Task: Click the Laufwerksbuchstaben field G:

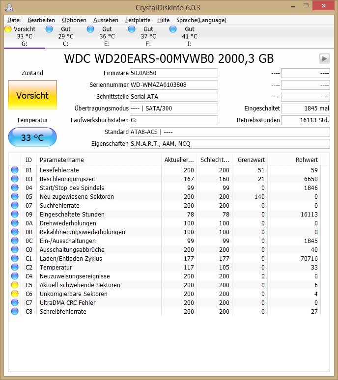Action: [x=174, y=120]
